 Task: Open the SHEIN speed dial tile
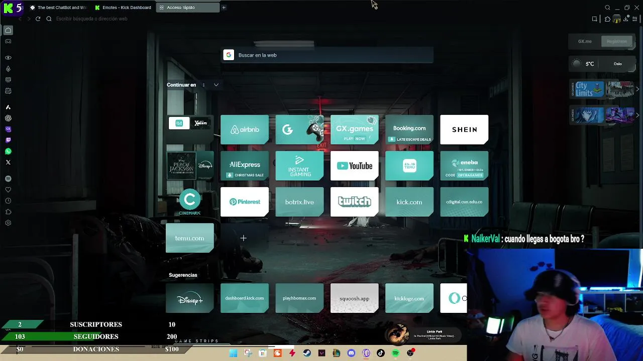click(x=464, y=129)
